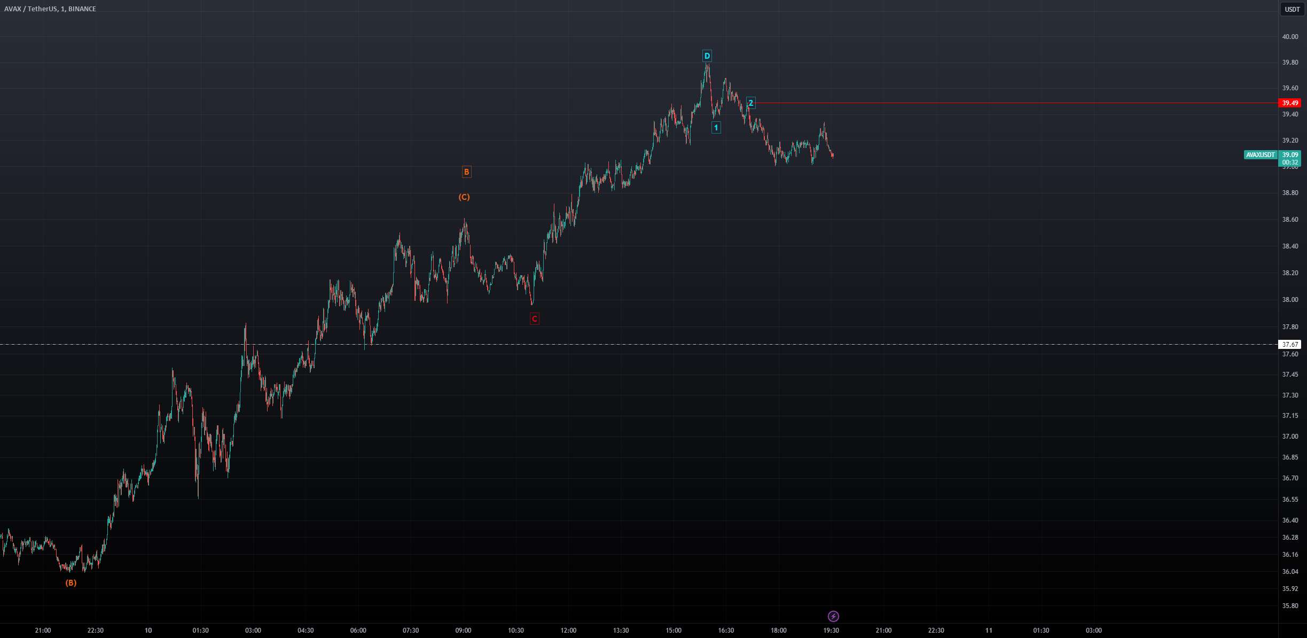Select the blue D wave label
Image resolution: width=1307 pixels, height=638 pixels.
coord(707,56)
